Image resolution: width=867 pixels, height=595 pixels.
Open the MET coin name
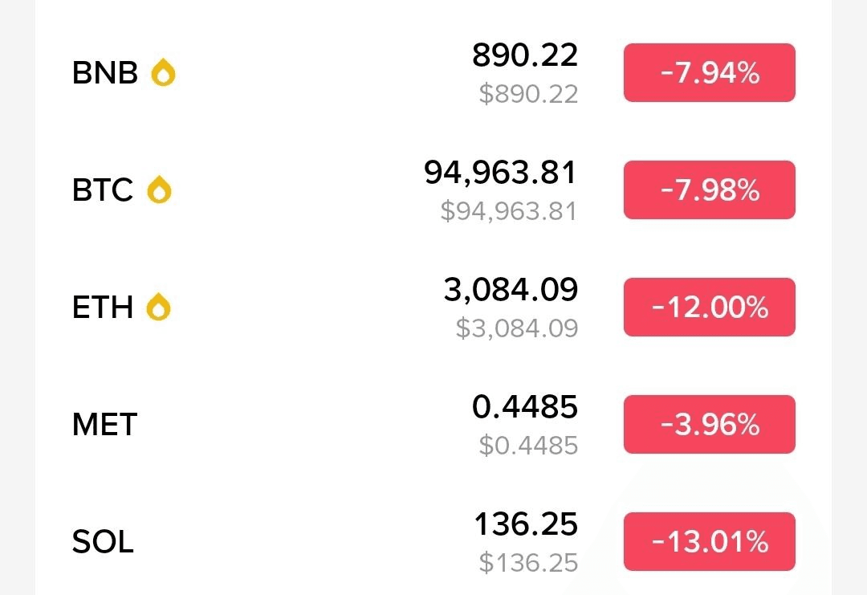point(105,424)
